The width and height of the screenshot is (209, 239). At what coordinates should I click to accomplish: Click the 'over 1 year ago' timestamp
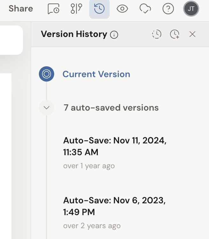[89, 166]
